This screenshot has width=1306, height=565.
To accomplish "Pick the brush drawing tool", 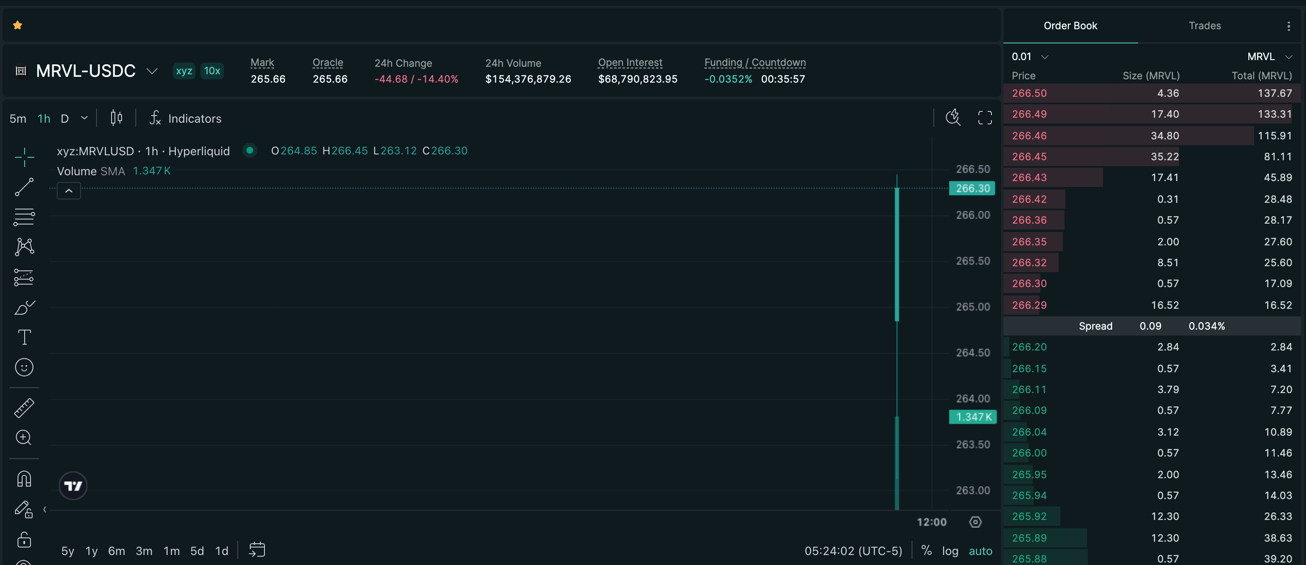I will 24,307.
